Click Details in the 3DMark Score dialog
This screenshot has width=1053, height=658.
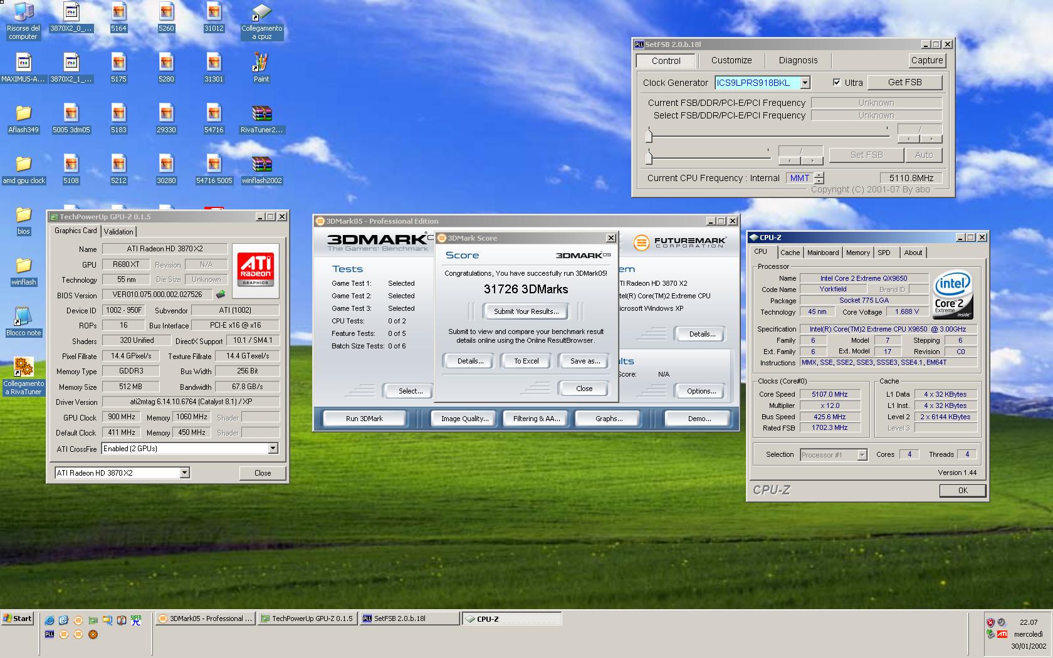point(470,361)
